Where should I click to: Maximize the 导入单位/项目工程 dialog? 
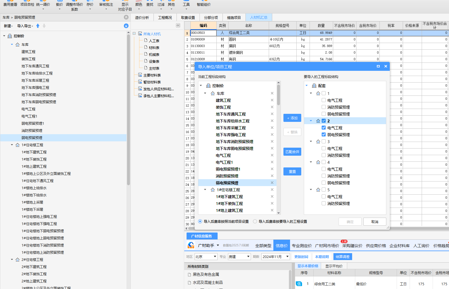pyautogui.click(x=378, y=66)
